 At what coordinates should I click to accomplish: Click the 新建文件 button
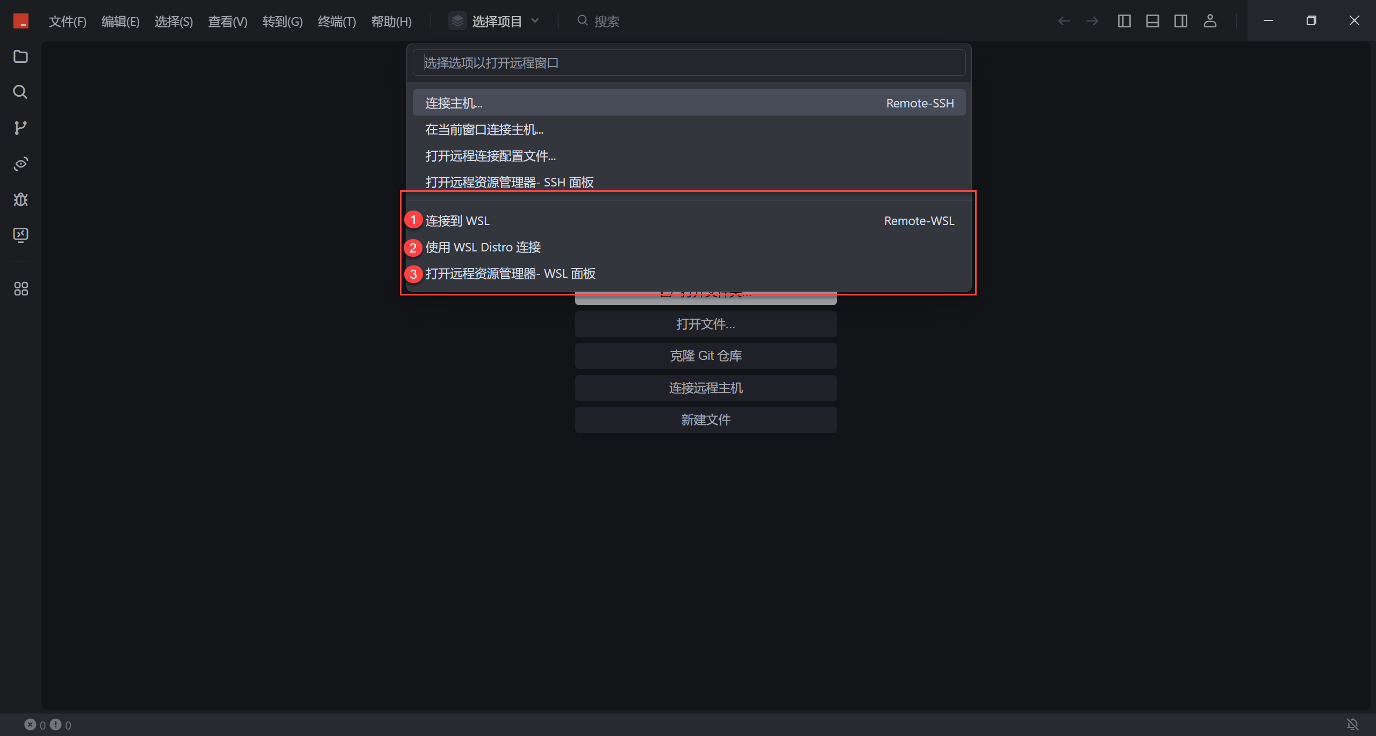[x=705, y=420]
